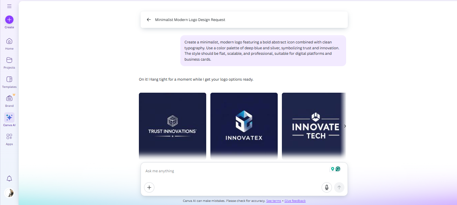The height and width of the screenshot is (205, 457).
Task: Select Canva AI sparkle icon
Action: tap(9, 117)
